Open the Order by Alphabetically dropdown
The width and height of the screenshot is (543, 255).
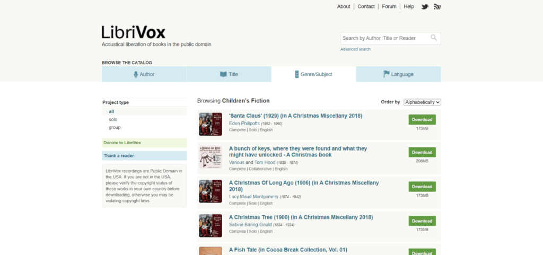click(x=422, y=102)
